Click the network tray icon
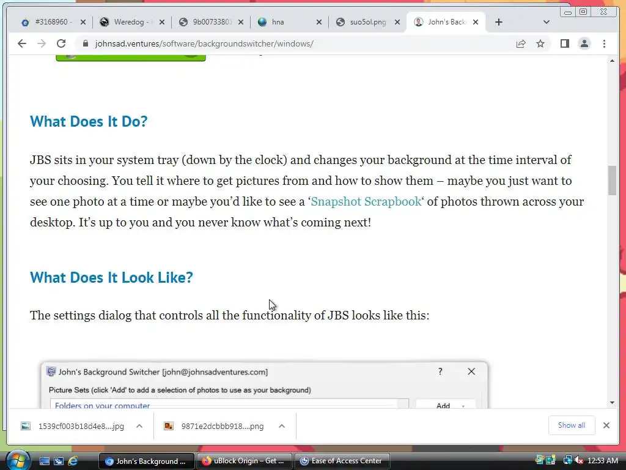The image size is (626, 470). coord(567,460)
